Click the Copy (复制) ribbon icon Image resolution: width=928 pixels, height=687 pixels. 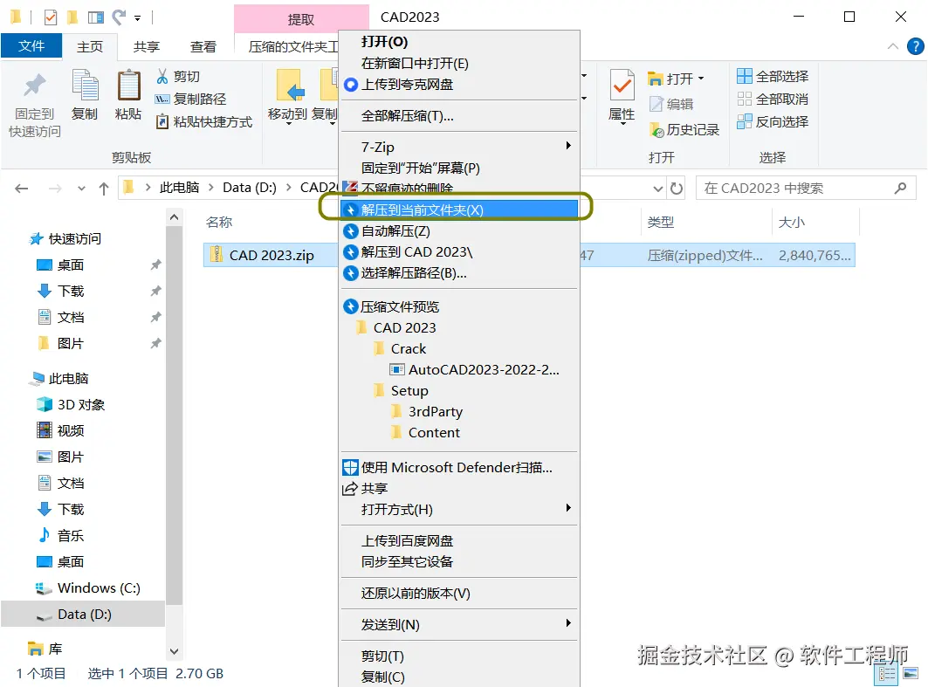coord(85,94)
